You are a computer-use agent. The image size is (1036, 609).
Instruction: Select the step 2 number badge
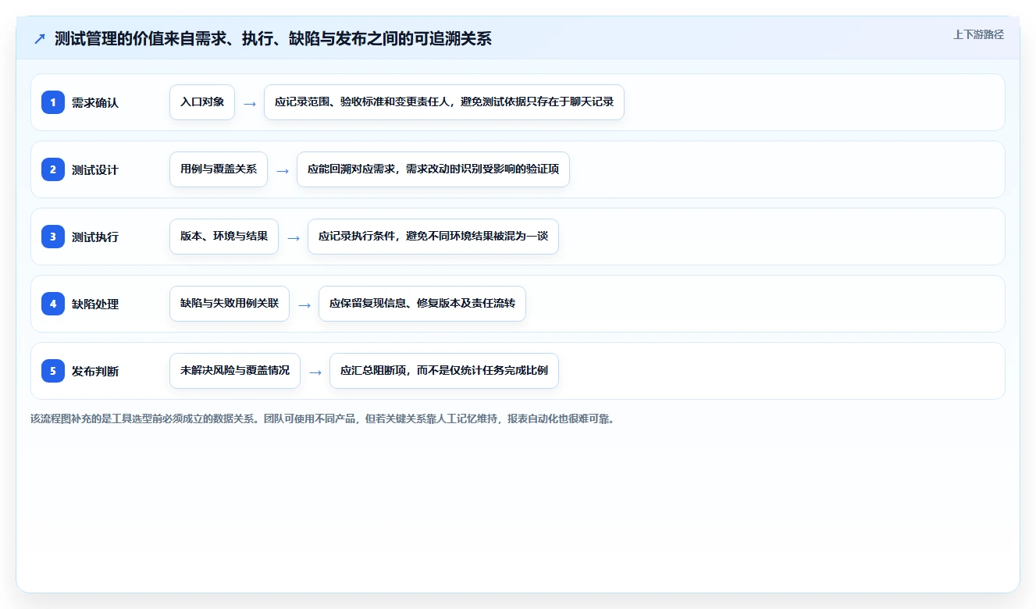[53, 169]
